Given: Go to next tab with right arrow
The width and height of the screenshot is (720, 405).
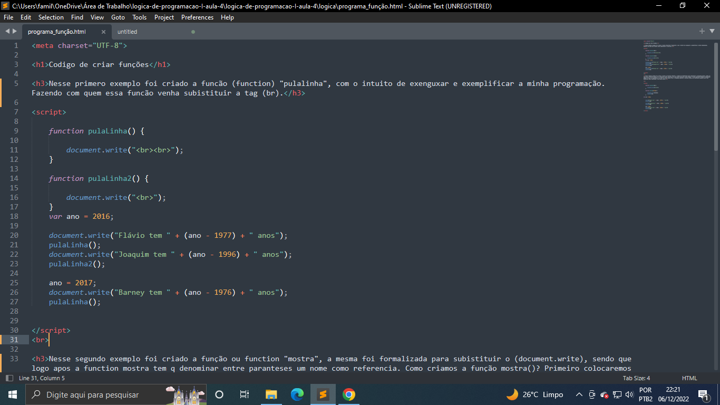Looking at the screenshot, I should pos(14,31).
